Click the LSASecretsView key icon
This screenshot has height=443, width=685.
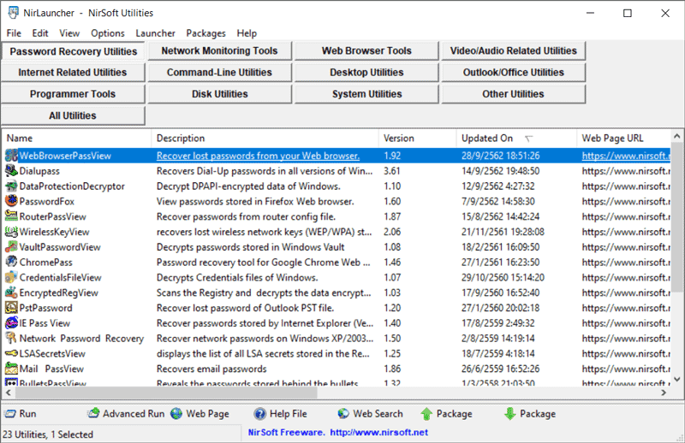11,353
